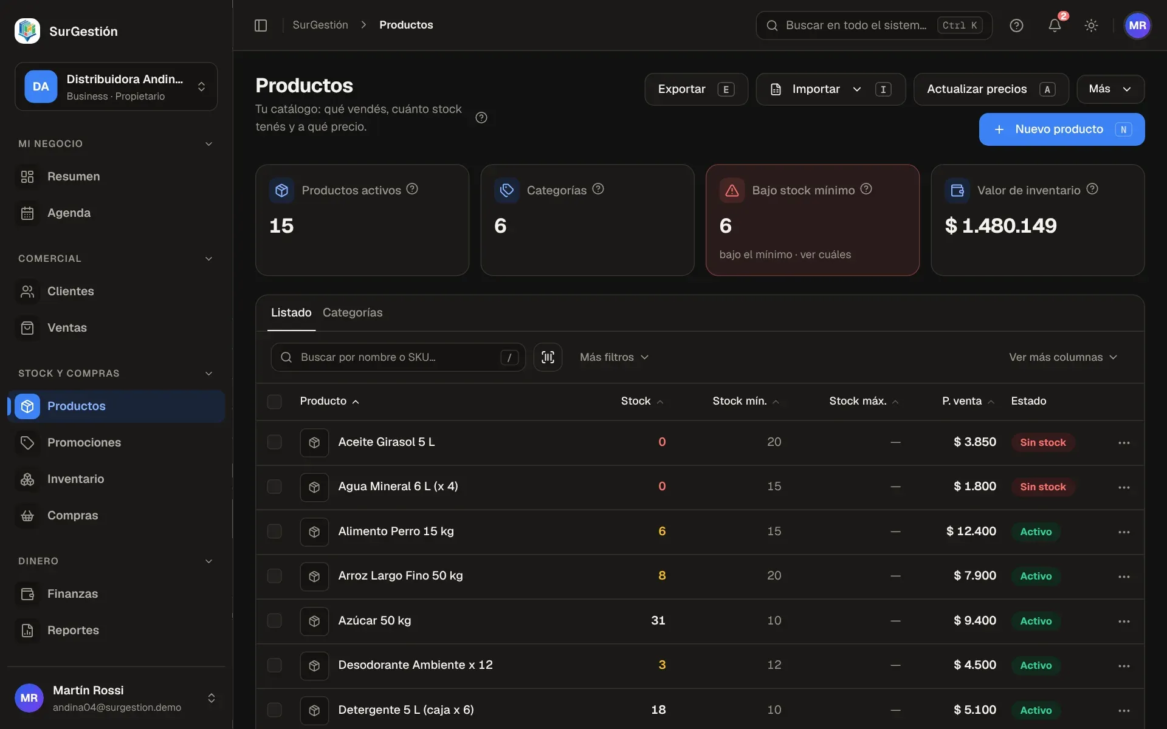Open Reportes in the sidebar
Image resolution: width=1167 pixels, height=729 pixels.
click(116, 631)
